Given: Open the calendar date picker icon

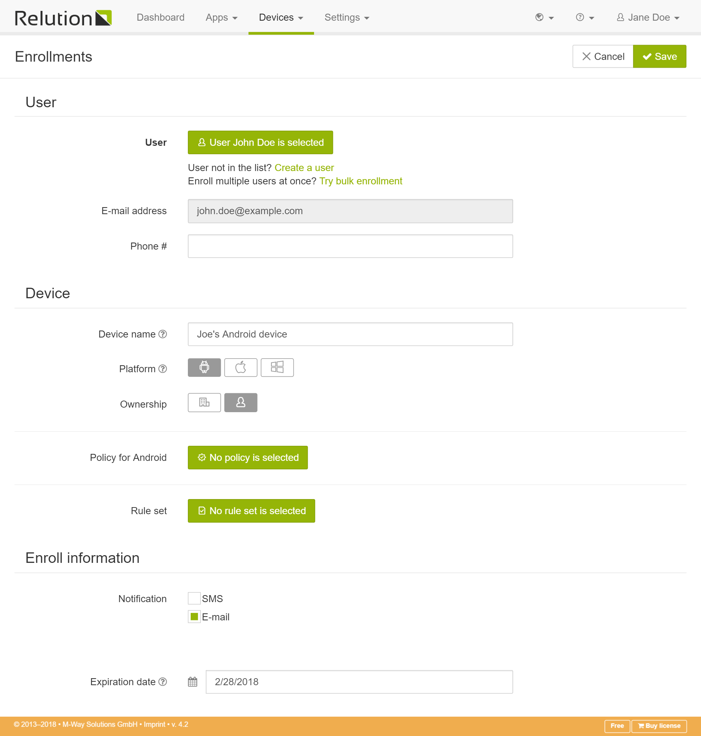Looking at the screenshot, I should [x=192, y=682].
